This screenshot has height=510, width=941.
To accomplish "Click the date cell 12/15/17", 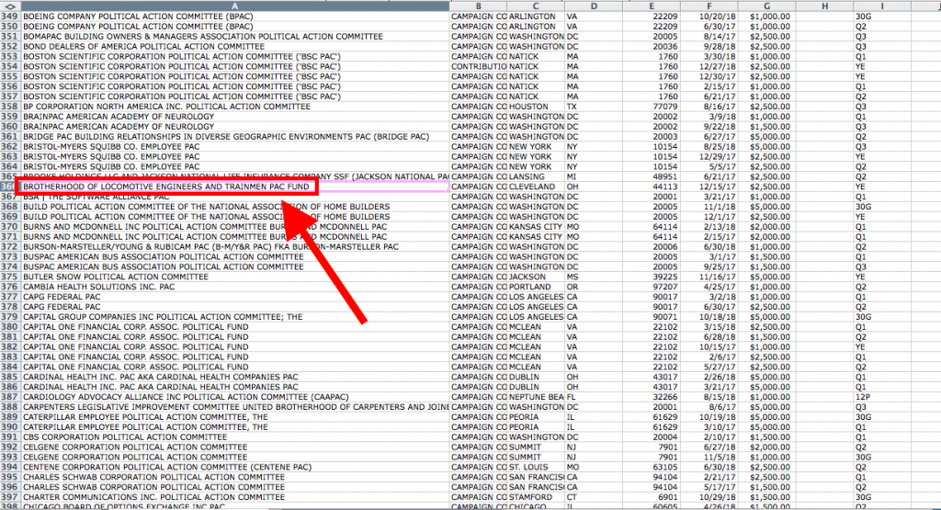I will 709,187.
